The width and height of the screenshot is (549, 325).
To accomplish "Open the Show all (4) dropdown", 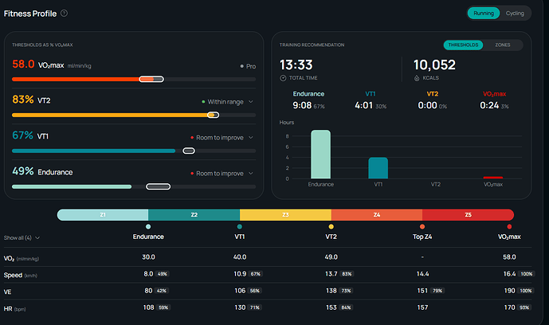I will (22, 238).
